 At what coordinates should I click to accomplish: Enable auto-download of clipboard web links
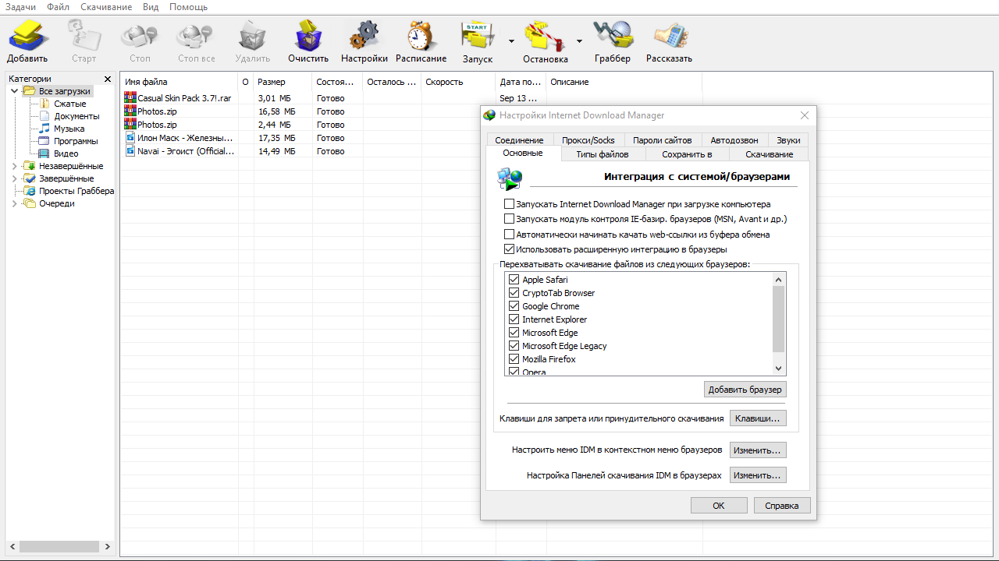point(510,235)
